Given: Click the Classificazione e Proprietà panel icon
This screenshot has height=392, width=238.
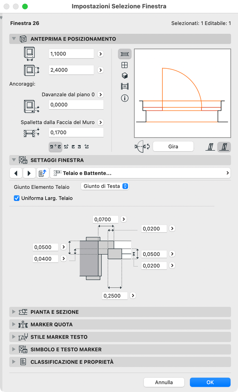Looking at the screenshot, I should pyautogui.click(x=23, y=362).
